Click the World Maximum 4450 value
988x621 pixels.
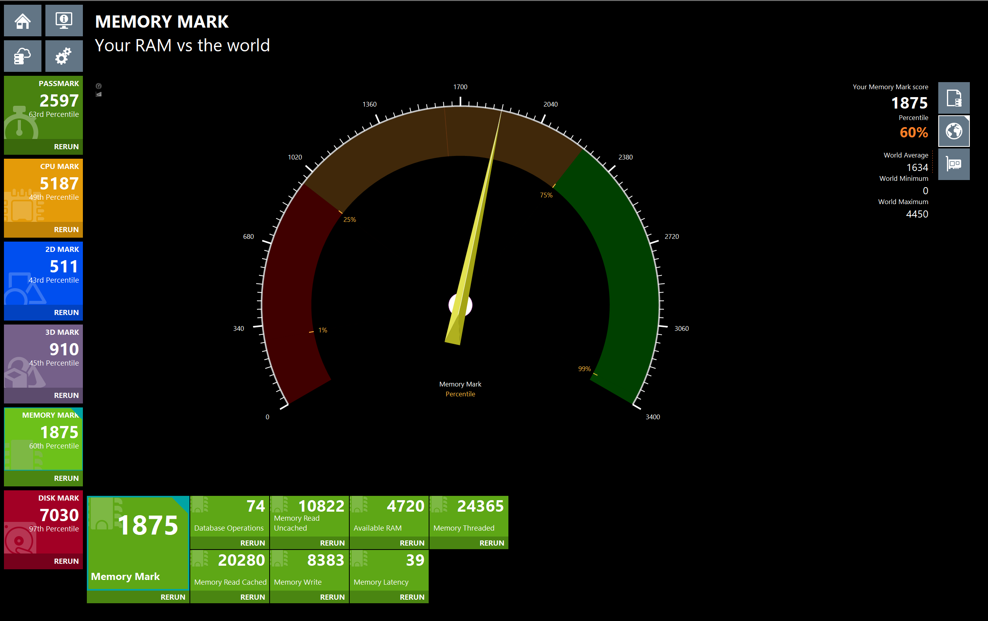pos(917,214)
